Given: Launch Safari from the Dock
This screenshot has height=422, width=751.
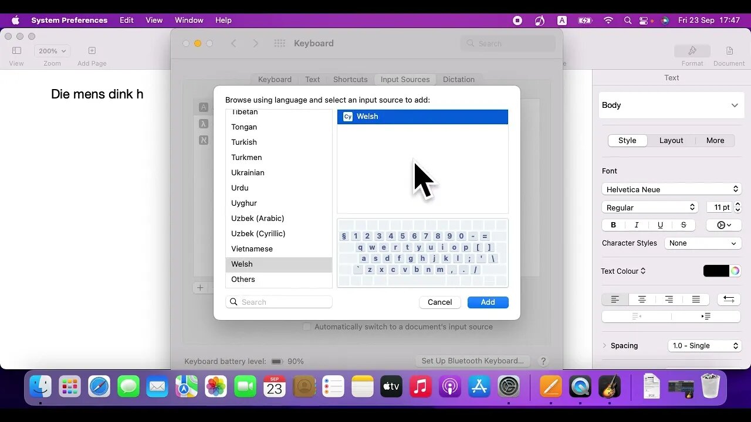Looking at the screenshot, I should (99, 387).
